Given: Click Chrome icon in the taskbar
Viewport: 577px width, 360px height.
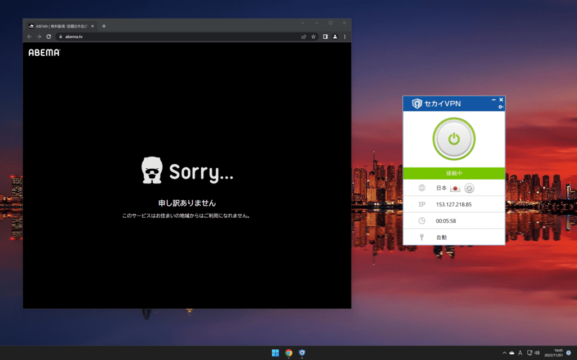Looking at the screenshot, I should click(289, 353).
